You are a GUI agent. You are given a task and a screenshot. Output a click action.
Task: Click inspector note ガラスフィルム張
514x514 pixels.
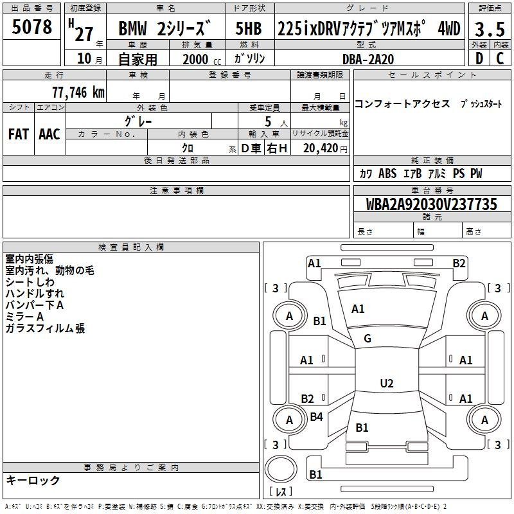click(x=45, y=328)
